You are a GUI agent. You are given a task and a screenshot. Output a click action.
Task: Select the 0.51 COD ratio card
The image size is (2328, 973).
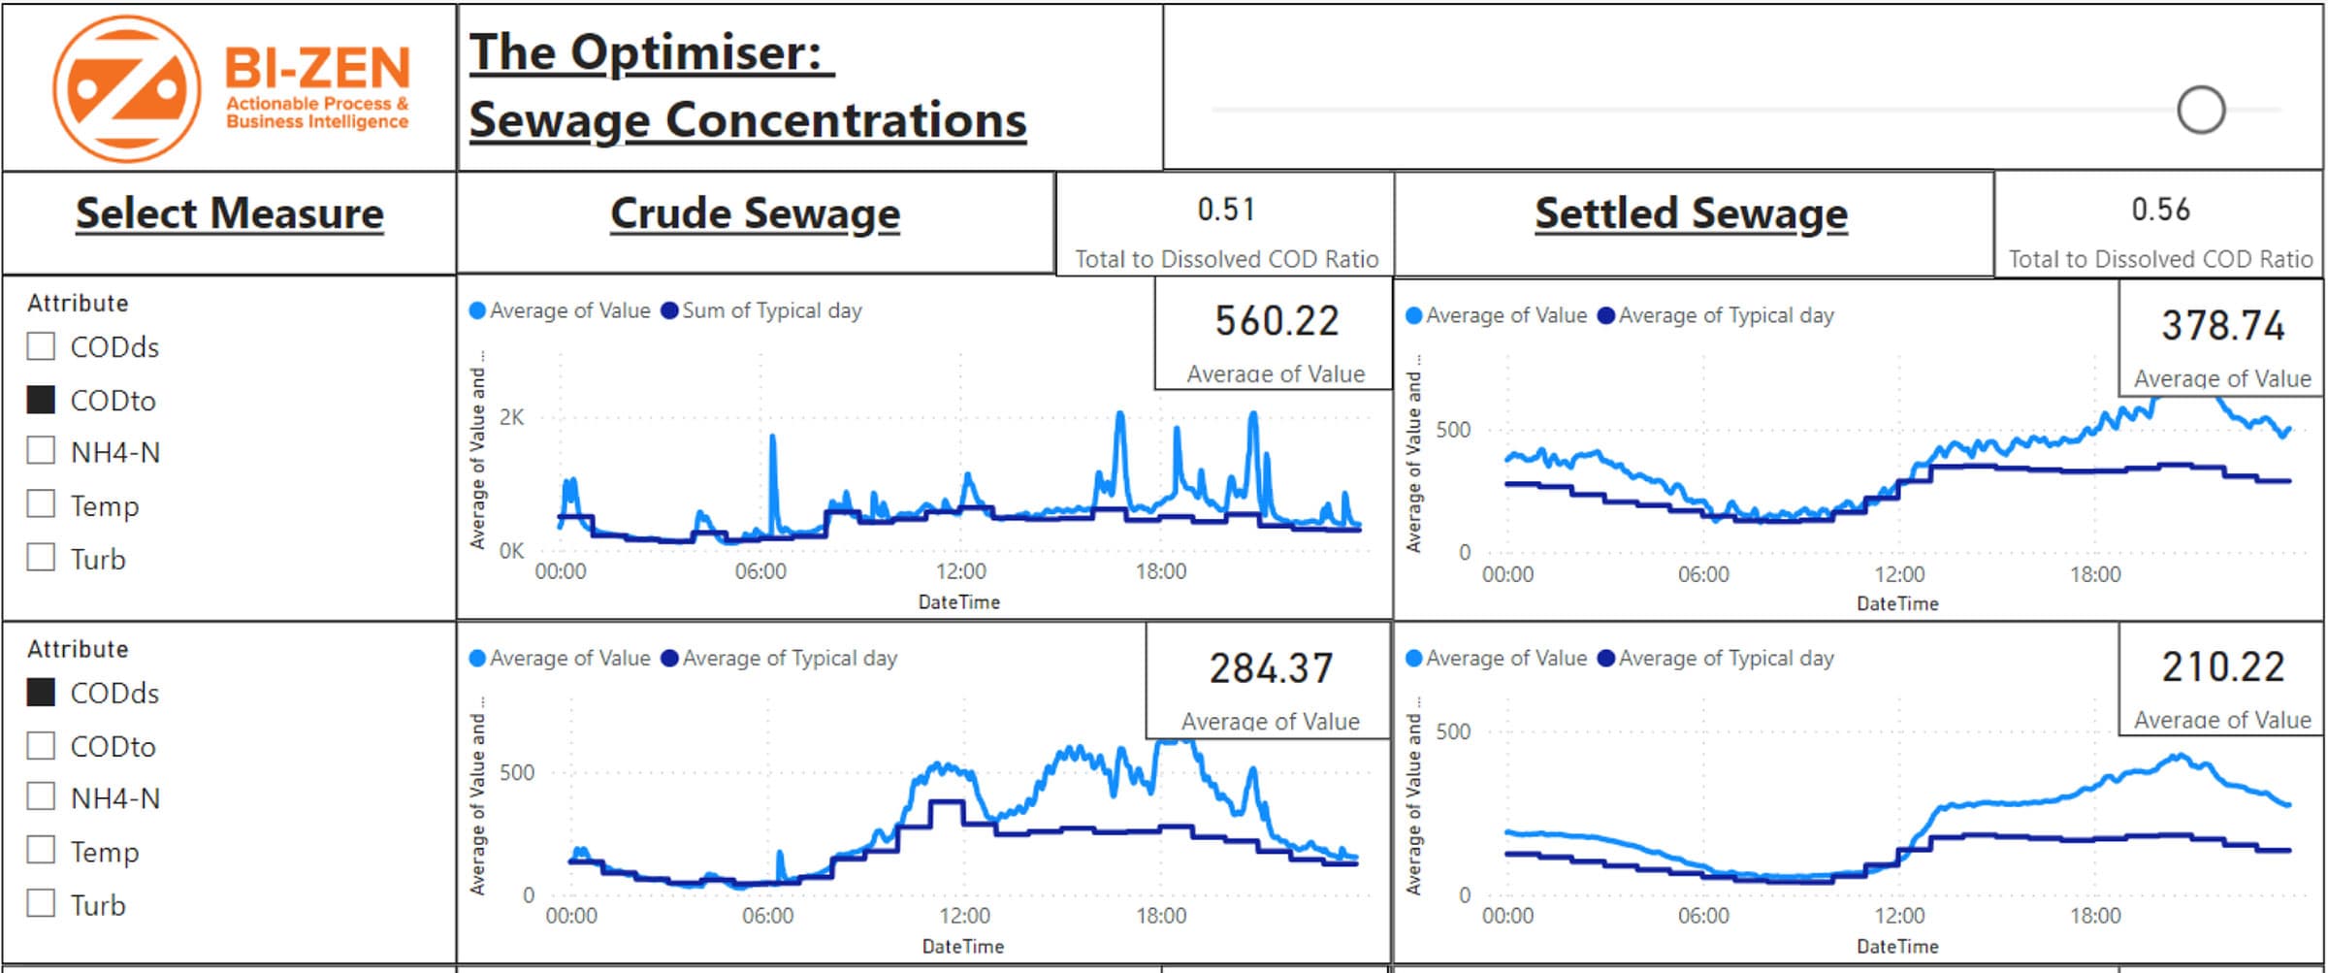pyautogui.click(x=1225, y=225)
